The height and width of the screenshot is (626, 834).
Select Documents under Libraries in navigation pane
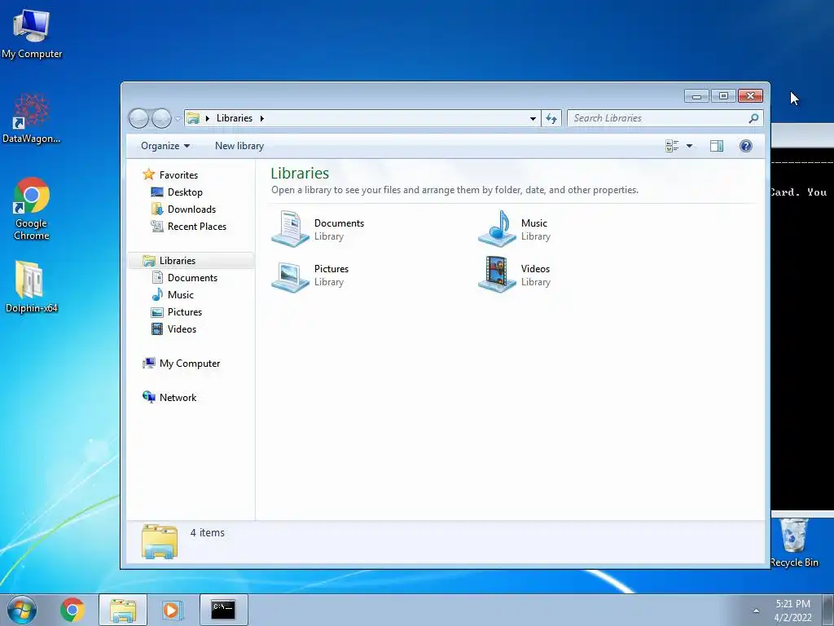click(x=192, y=277)
